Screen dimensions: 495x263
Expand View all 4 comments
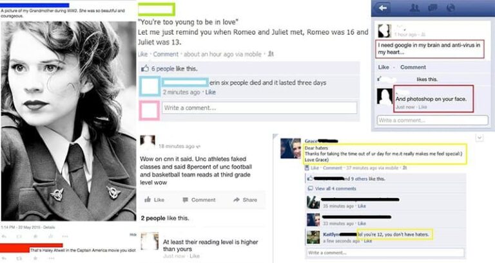point(335,188)
